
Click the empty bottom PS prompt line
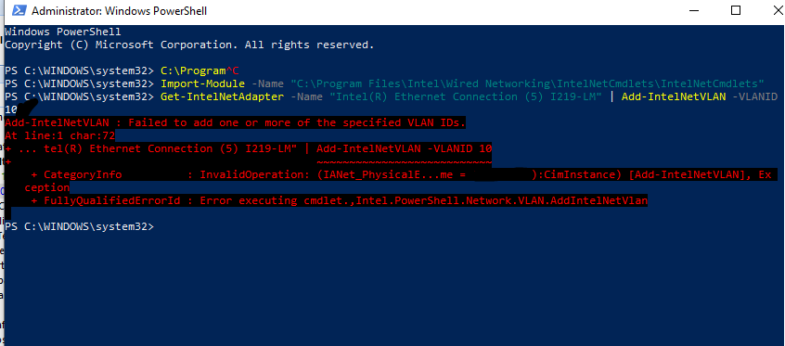80,226
